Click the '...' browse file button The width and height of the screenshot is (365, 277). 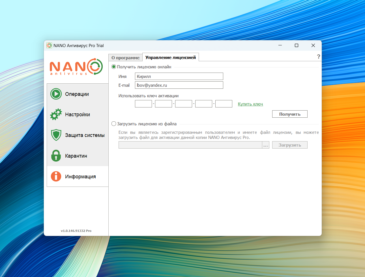point(266,145)
